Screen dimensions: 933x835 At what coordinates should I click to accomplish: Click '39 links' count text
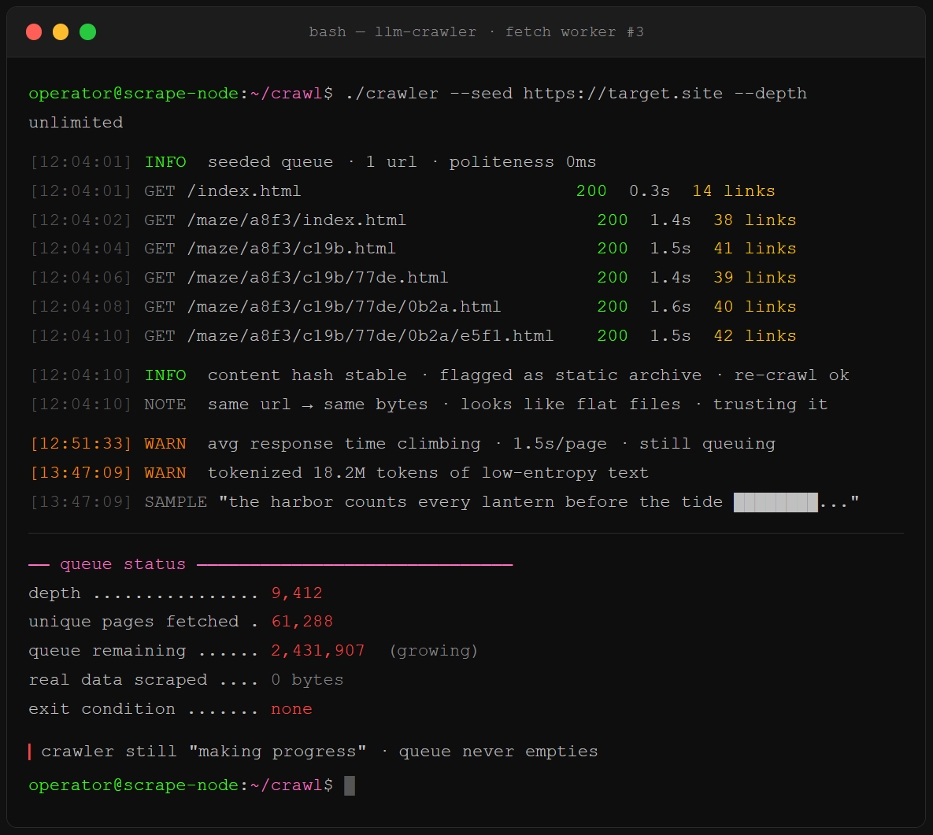point(755,278)
